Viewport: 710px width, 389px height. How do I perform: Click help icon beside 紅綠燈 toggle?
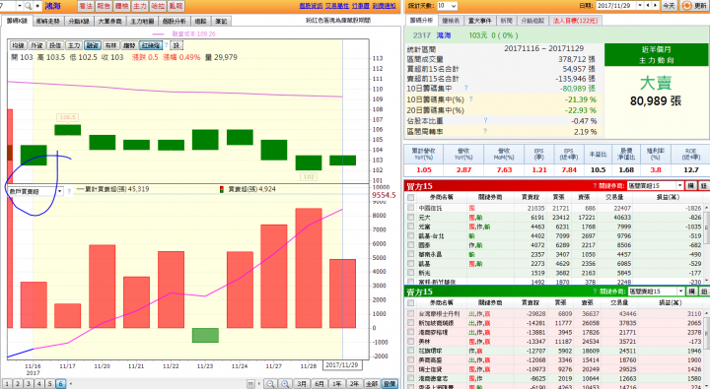tap(167, 45)
